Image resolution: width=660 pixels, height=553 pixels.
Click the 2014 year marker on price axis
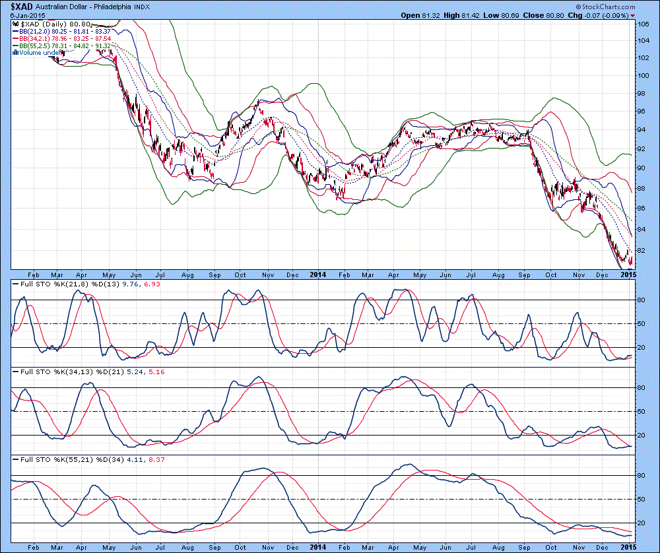tap(317, 273)
